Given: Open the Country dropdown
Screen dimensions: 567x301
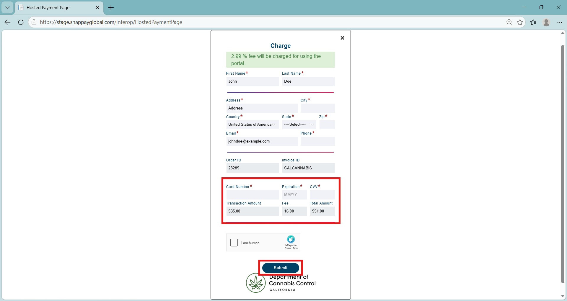Looking at the screenshot, I should click(252, 125).
